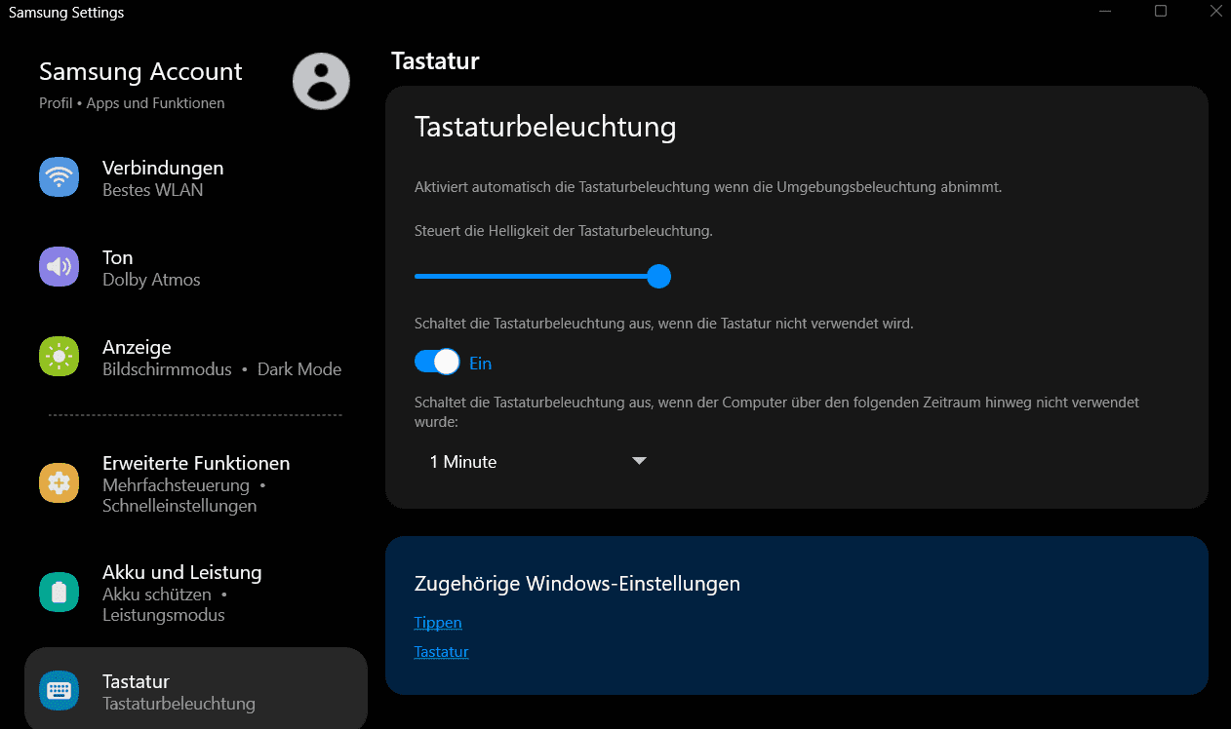Click the Ton speaker icon
1231x729 pixels.
[59, 267]
